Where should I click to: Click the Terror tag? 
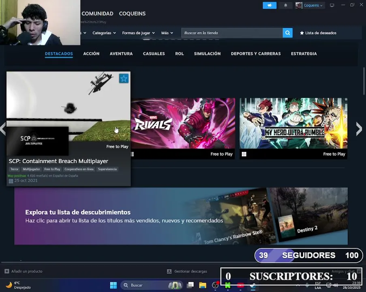coord(14,169)
